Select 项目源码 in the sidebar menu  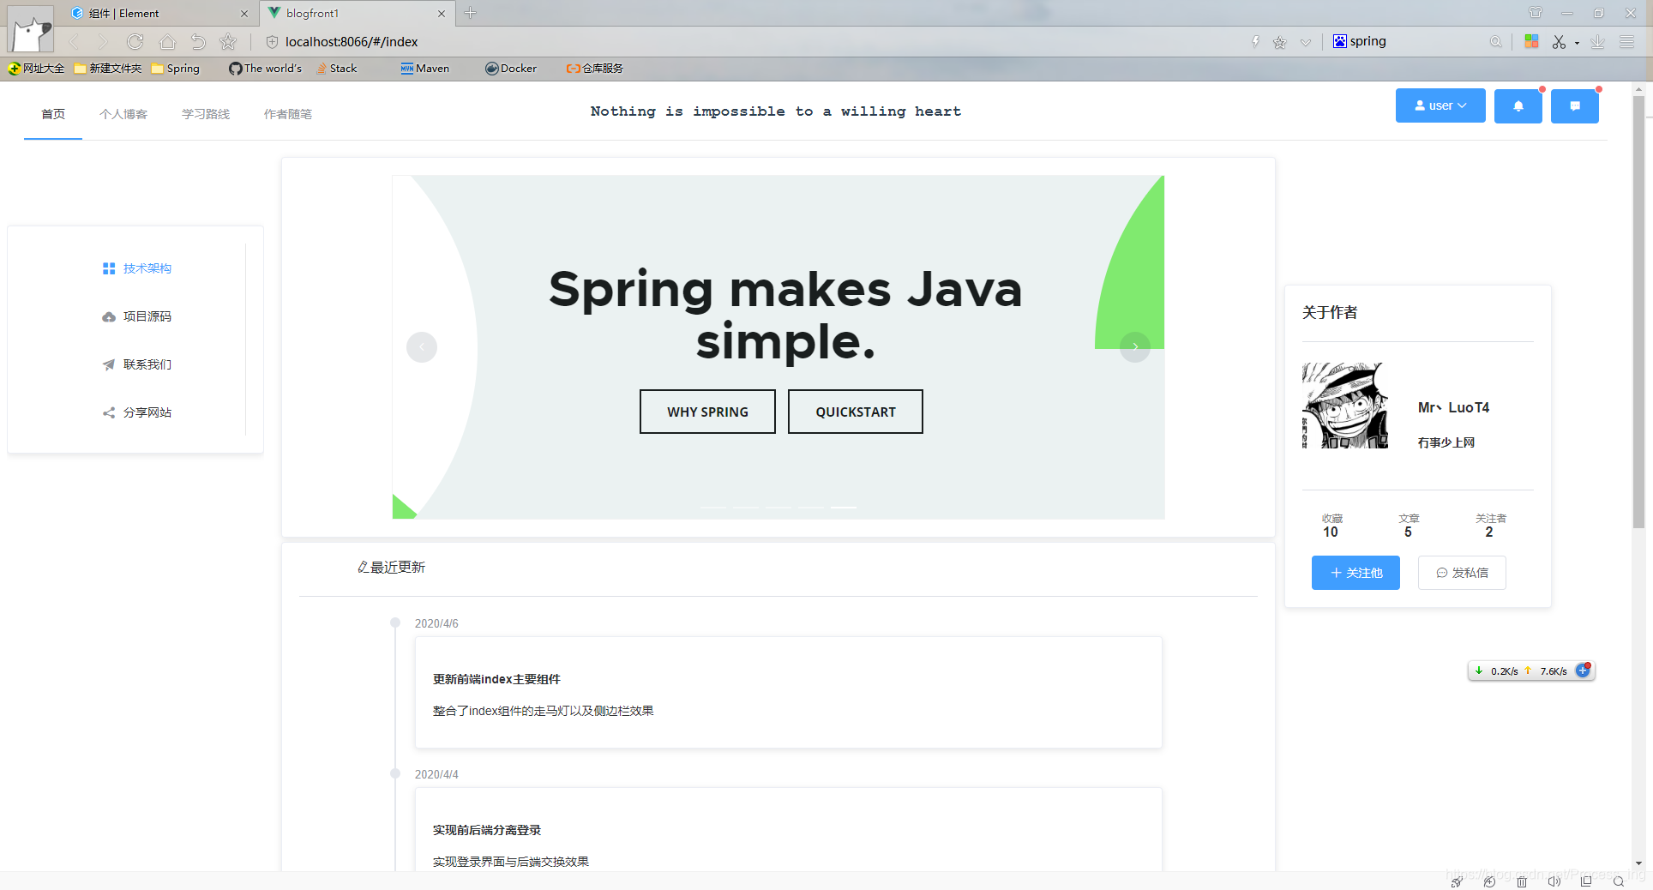point(137,316)
